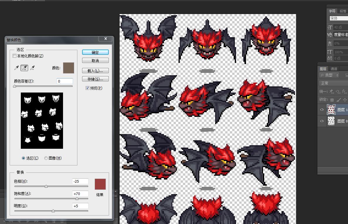Select the Add to Sample eyedropper
The height and width of the screenshot is (224, 348).
click(24, 68)
